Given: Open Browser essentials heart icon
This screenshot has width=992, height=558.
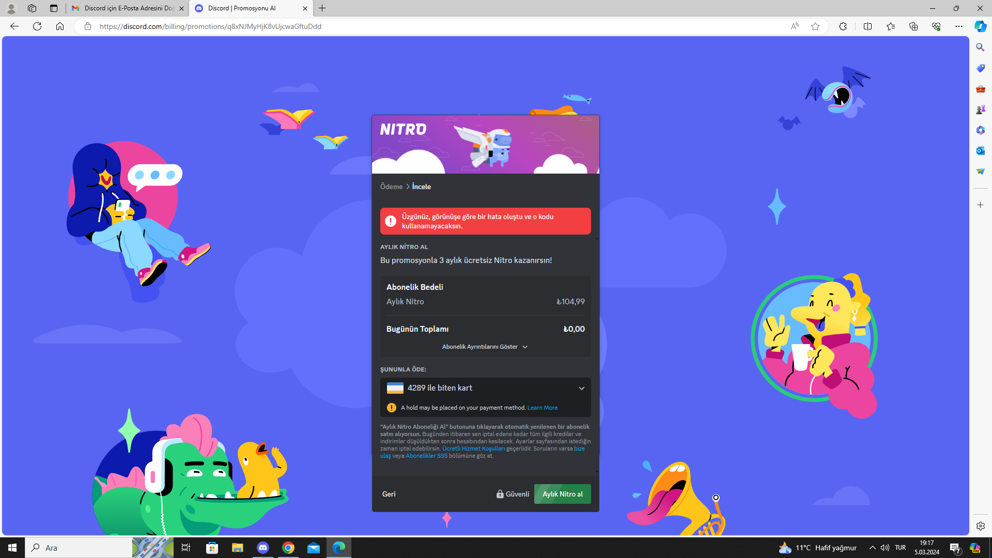Looking at the screenshot, I should [936, 26].
